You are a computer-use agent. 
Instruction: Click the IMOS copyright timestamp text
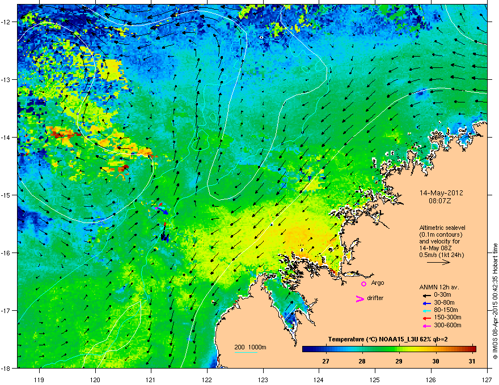point(495,301)
